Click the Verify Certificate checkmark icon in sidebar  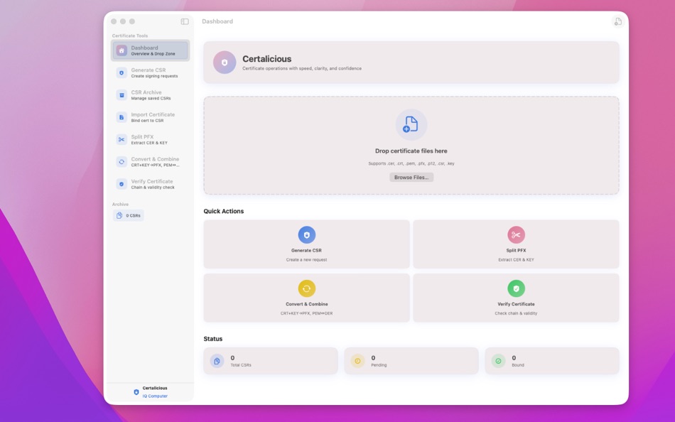tap(121, 184)
